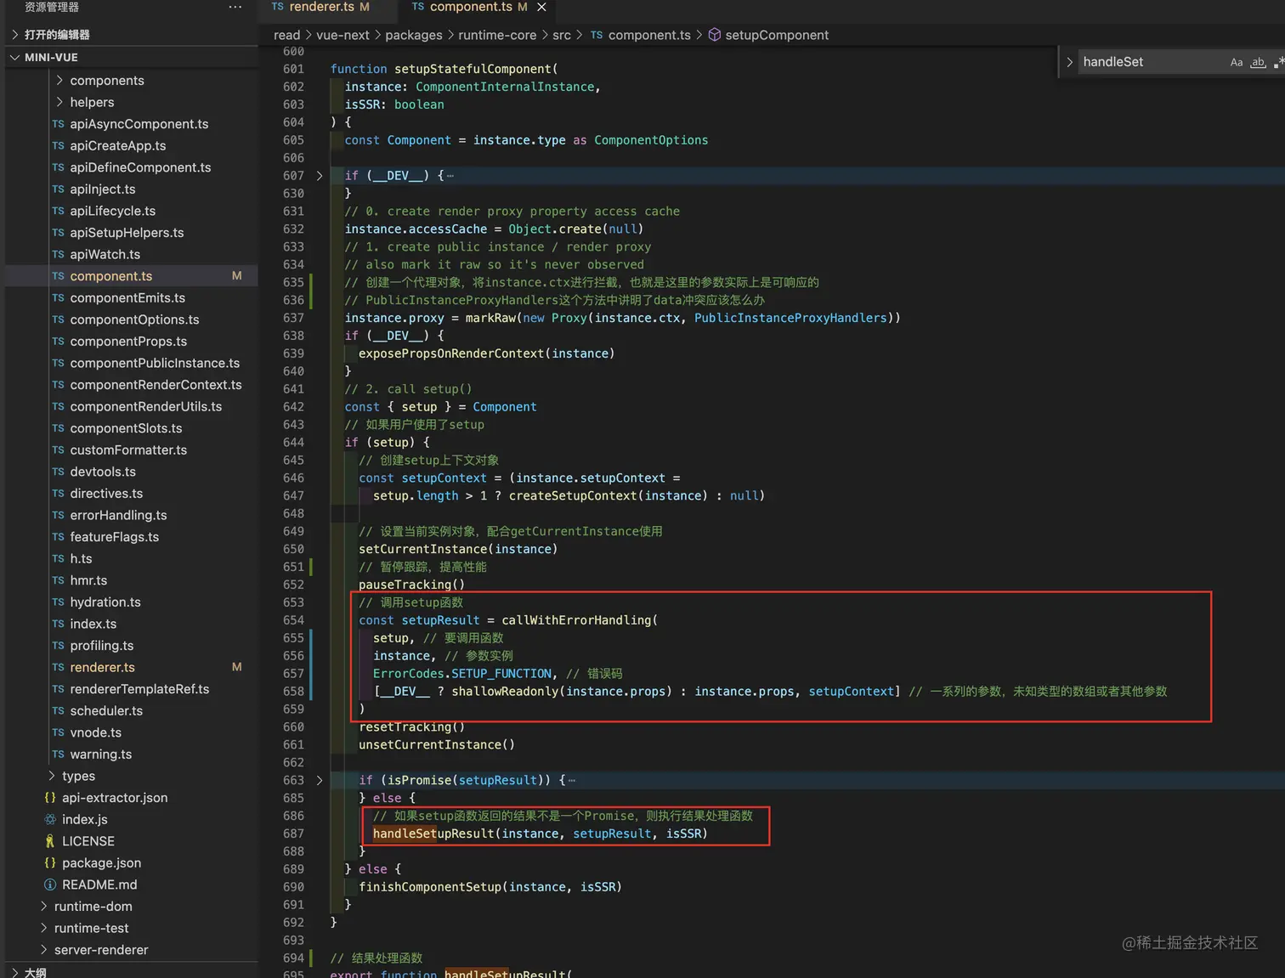Unfold the isPromise block at line 663
This screenshot has height=978, width=1285.
pyautogui.click(x=320, y=780)
